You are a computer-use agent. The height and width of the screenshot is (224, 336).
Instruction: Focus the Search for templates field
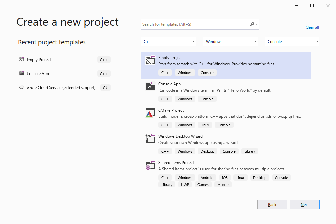point(195,24)
